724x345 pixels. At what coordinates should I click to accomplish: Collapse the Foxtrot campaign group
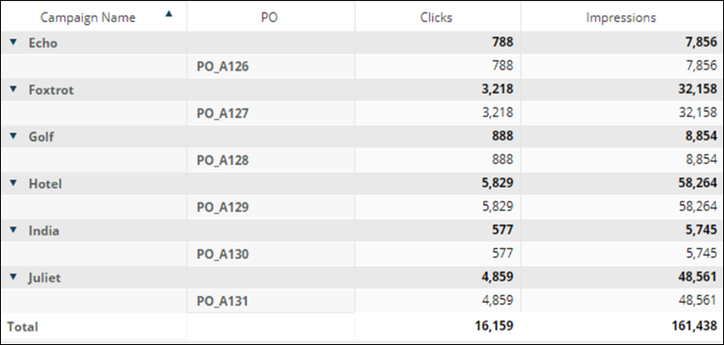tap(14, 89)
